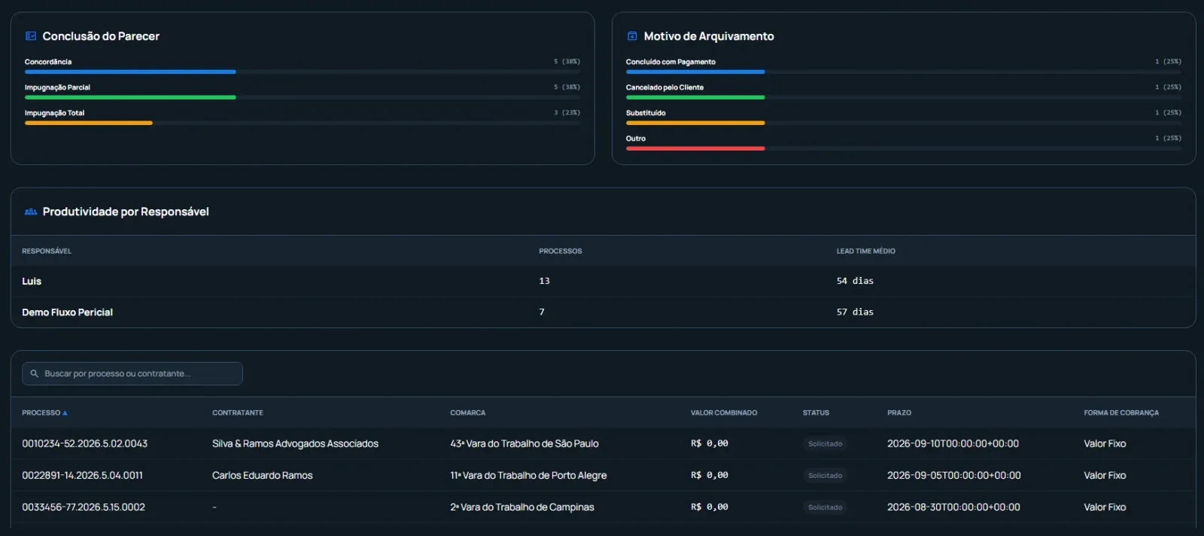1204x536 pixels.
Task: Click Solicitado badge in Campinas row
Action: [x=825, y=507]
